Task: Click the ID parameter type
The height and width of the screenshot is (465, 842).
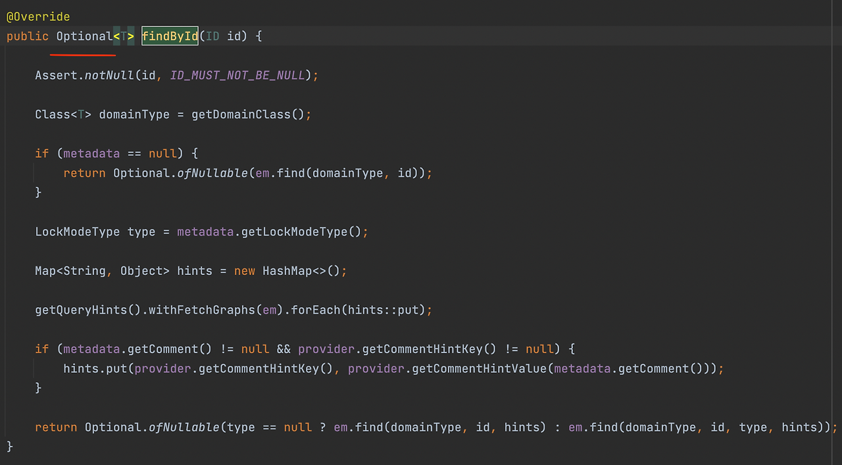Action: (x=212, y=36)
